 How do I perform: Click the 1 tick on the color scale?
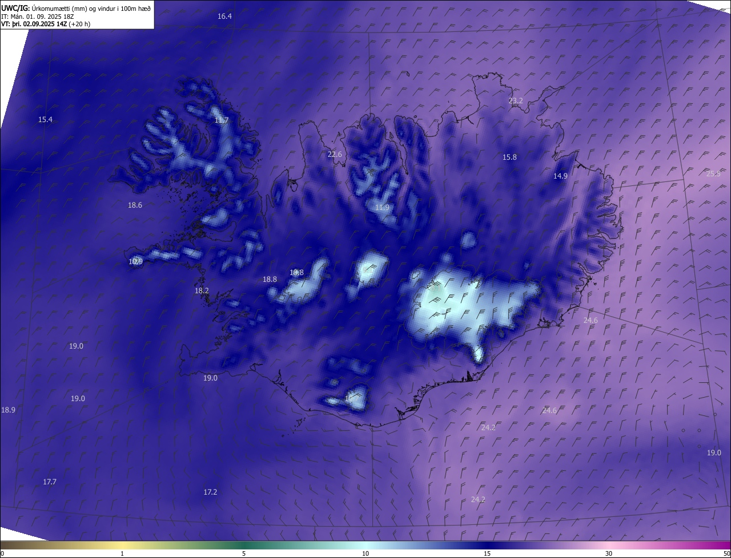pos(122,554)
